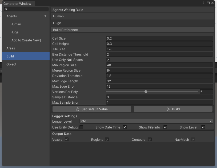Toggle Use Only Null Spans checkbox
The width and height of the screenshot is (217, 168).
pos(108,60)
